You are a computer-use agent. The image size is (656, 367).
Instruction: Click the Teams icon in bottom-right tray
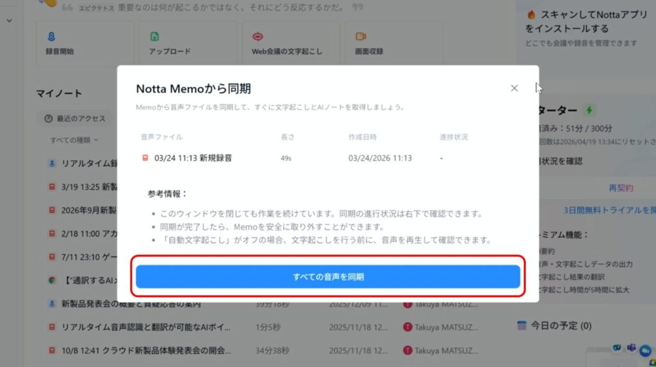pyautogui.click(x=630, y=348)
